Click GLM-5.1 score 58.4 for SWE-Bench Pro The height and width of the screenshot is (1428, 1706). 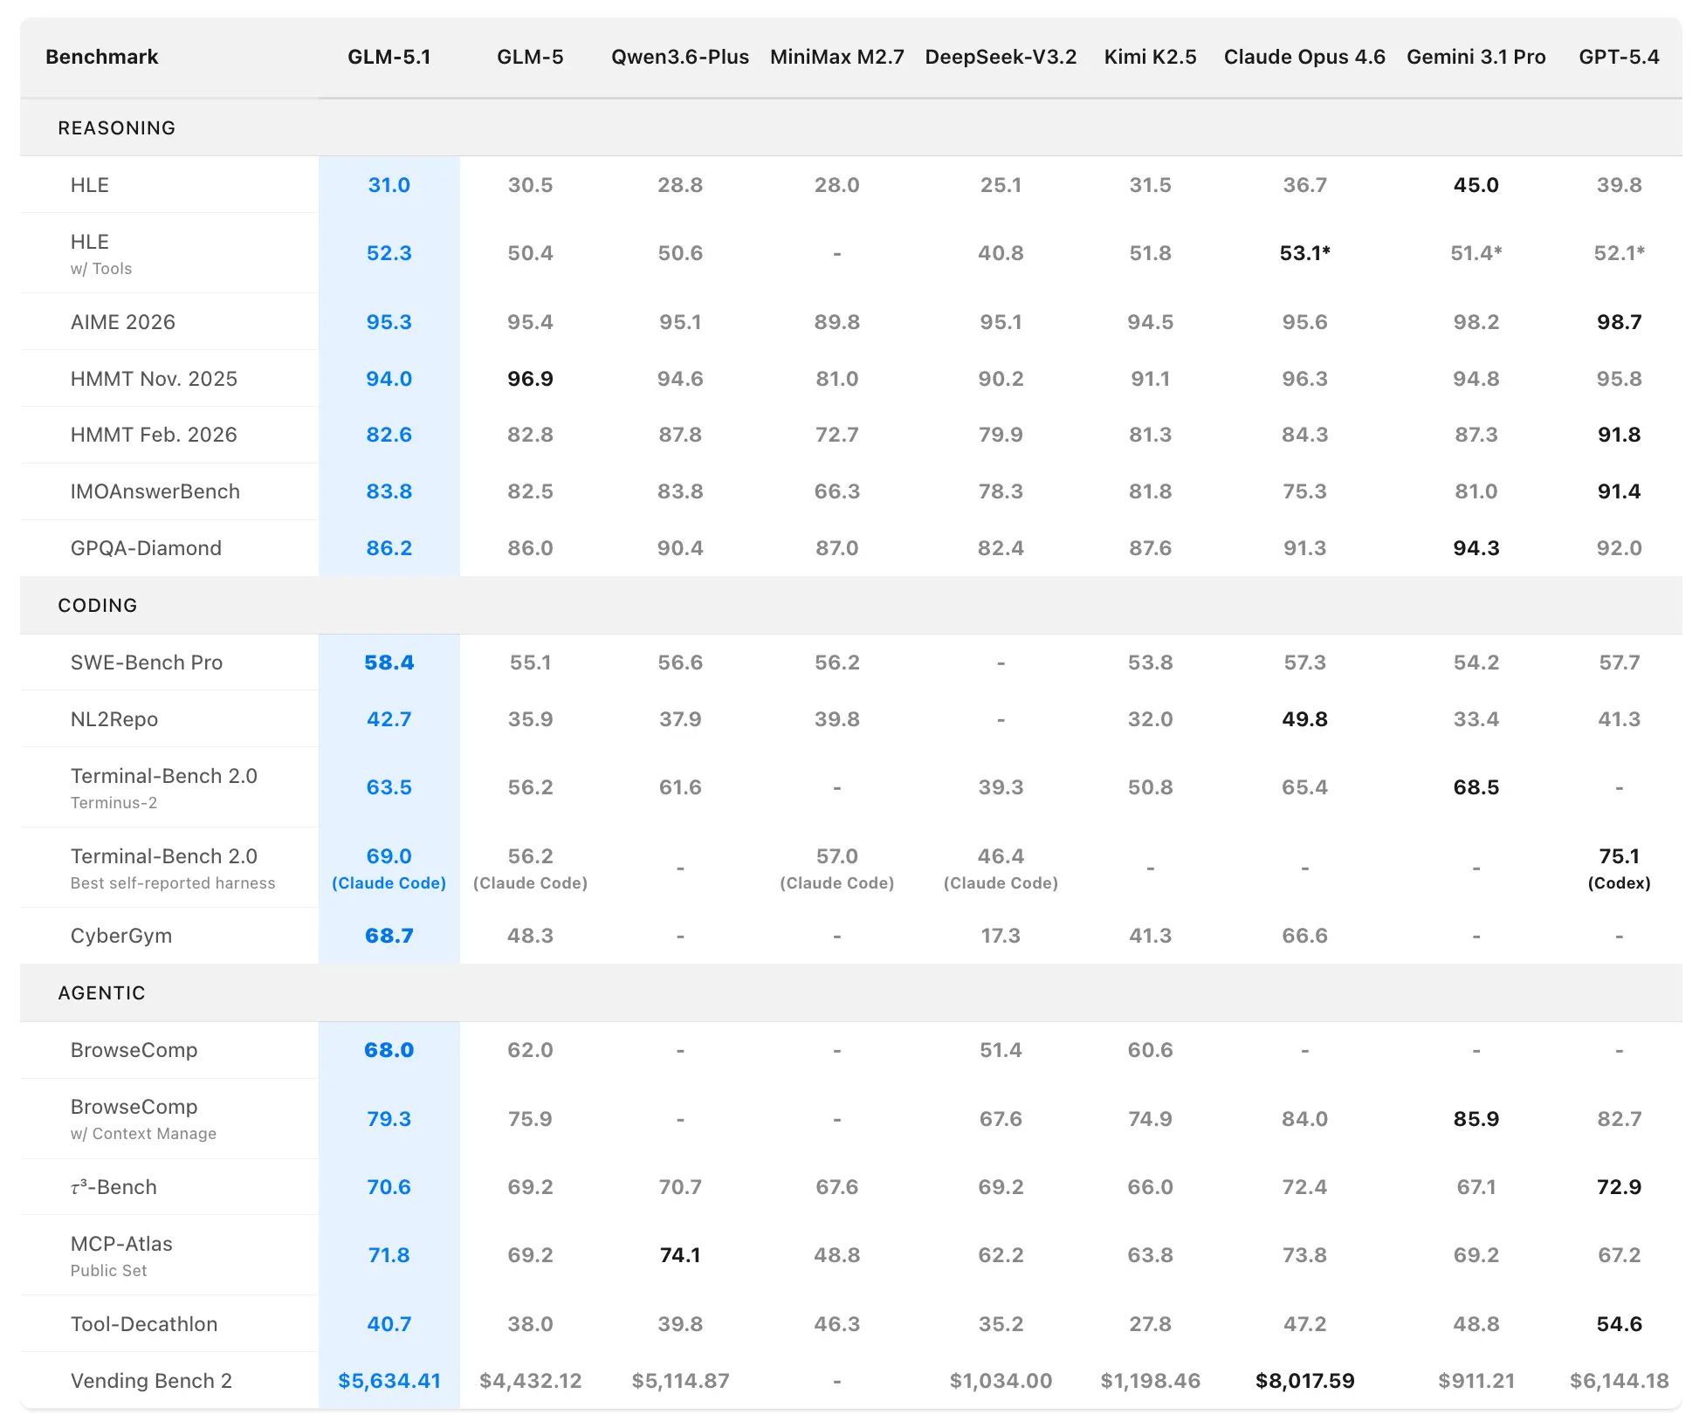(x=389, y=663)
